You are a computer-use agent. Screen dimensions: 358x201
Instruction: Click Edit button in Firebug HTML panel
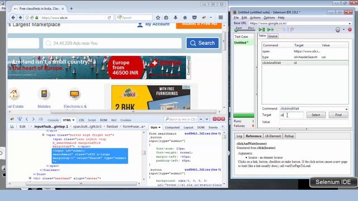point(22,127)
